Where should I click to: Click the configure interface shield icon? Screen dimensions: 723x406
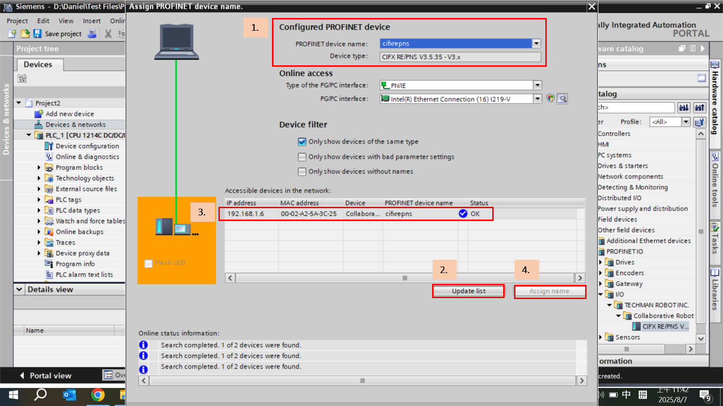pyautogui.click(x=550, y=98)
